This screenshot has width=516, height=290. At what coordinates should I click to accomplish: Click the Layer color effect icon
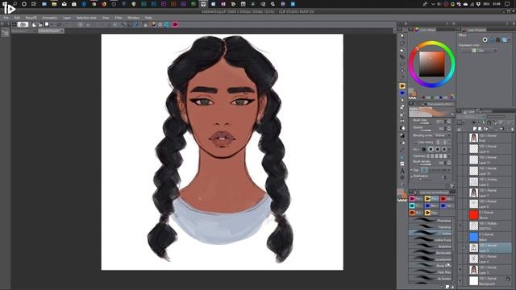coord(505,39)
